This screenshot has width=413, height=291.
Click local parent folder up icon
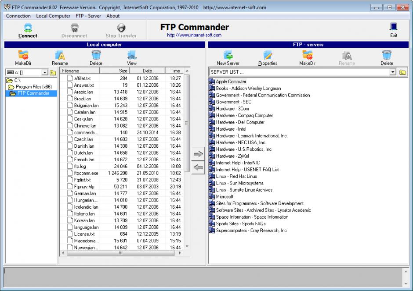(x=53, y=73)
